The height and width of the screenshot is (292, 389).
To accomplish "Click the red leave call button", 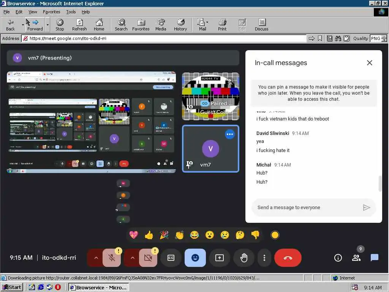I will (288, 258).
